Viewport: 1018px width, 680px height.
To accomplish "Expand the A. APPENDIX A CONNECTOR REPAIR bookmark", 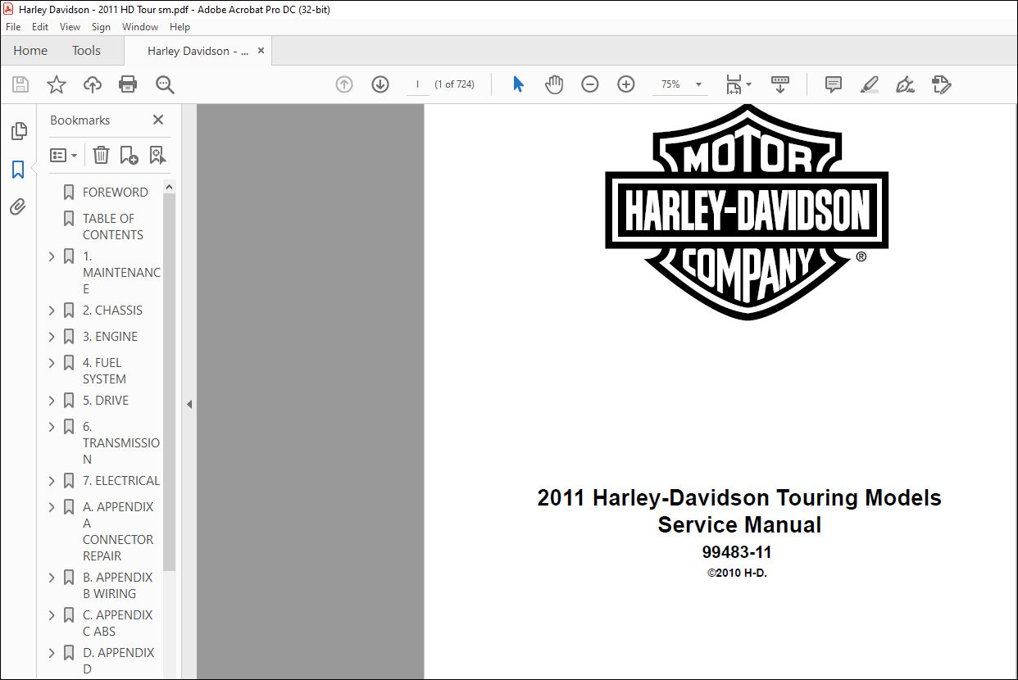I will coord(52,507).
